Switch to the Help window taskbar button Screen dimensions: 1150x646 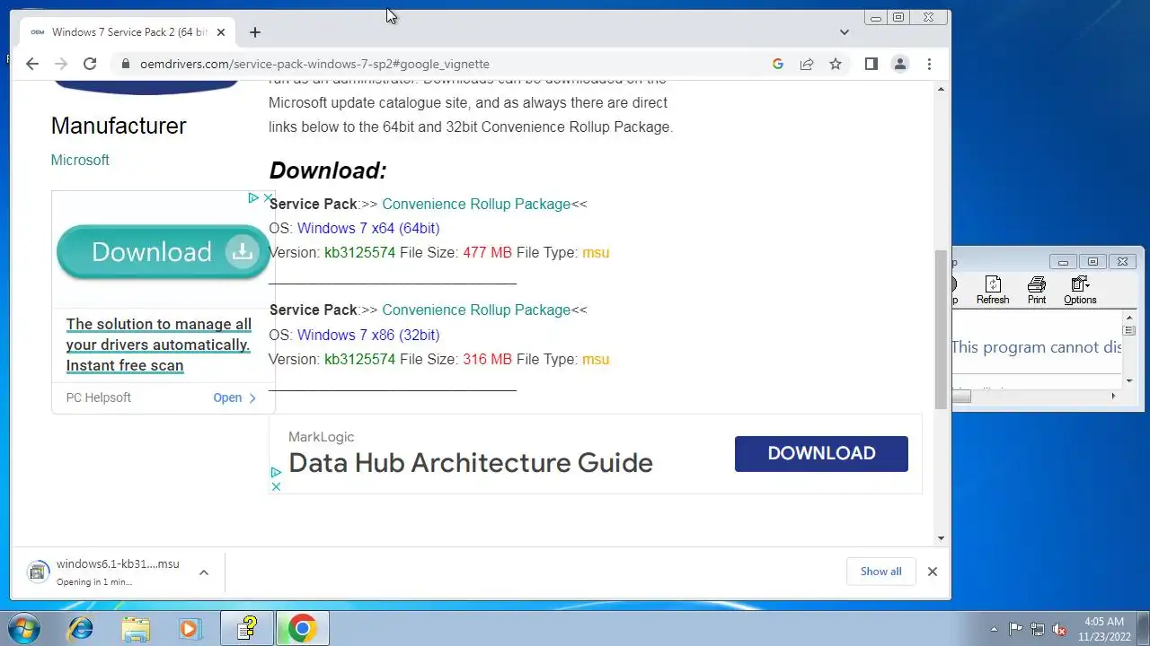click(247, 629)
